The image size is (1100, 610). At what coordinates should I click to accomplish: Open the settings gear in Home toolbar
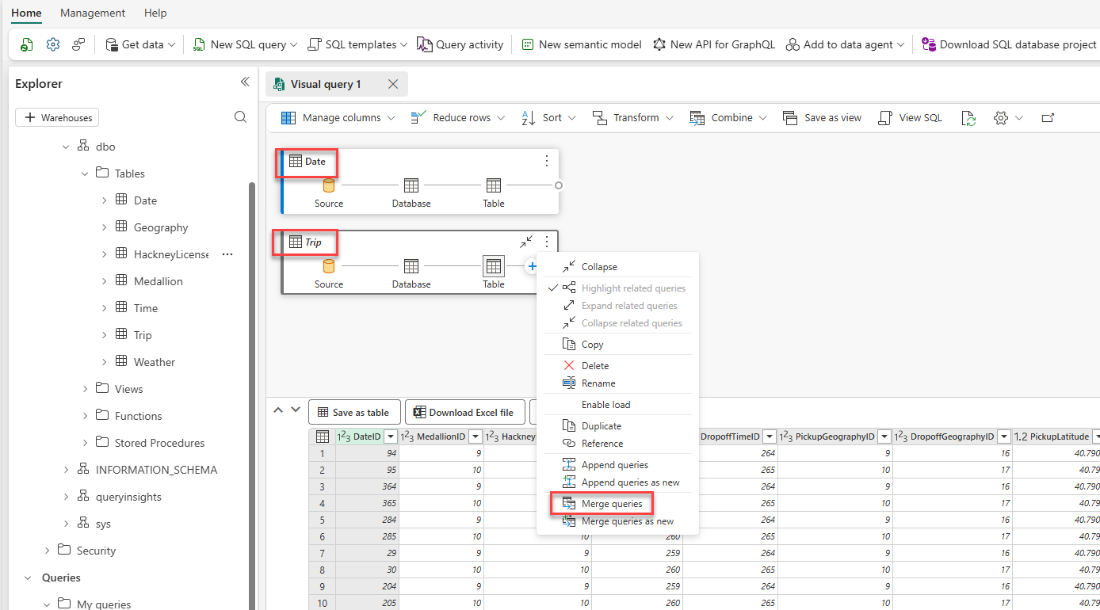tap(53, 44)
